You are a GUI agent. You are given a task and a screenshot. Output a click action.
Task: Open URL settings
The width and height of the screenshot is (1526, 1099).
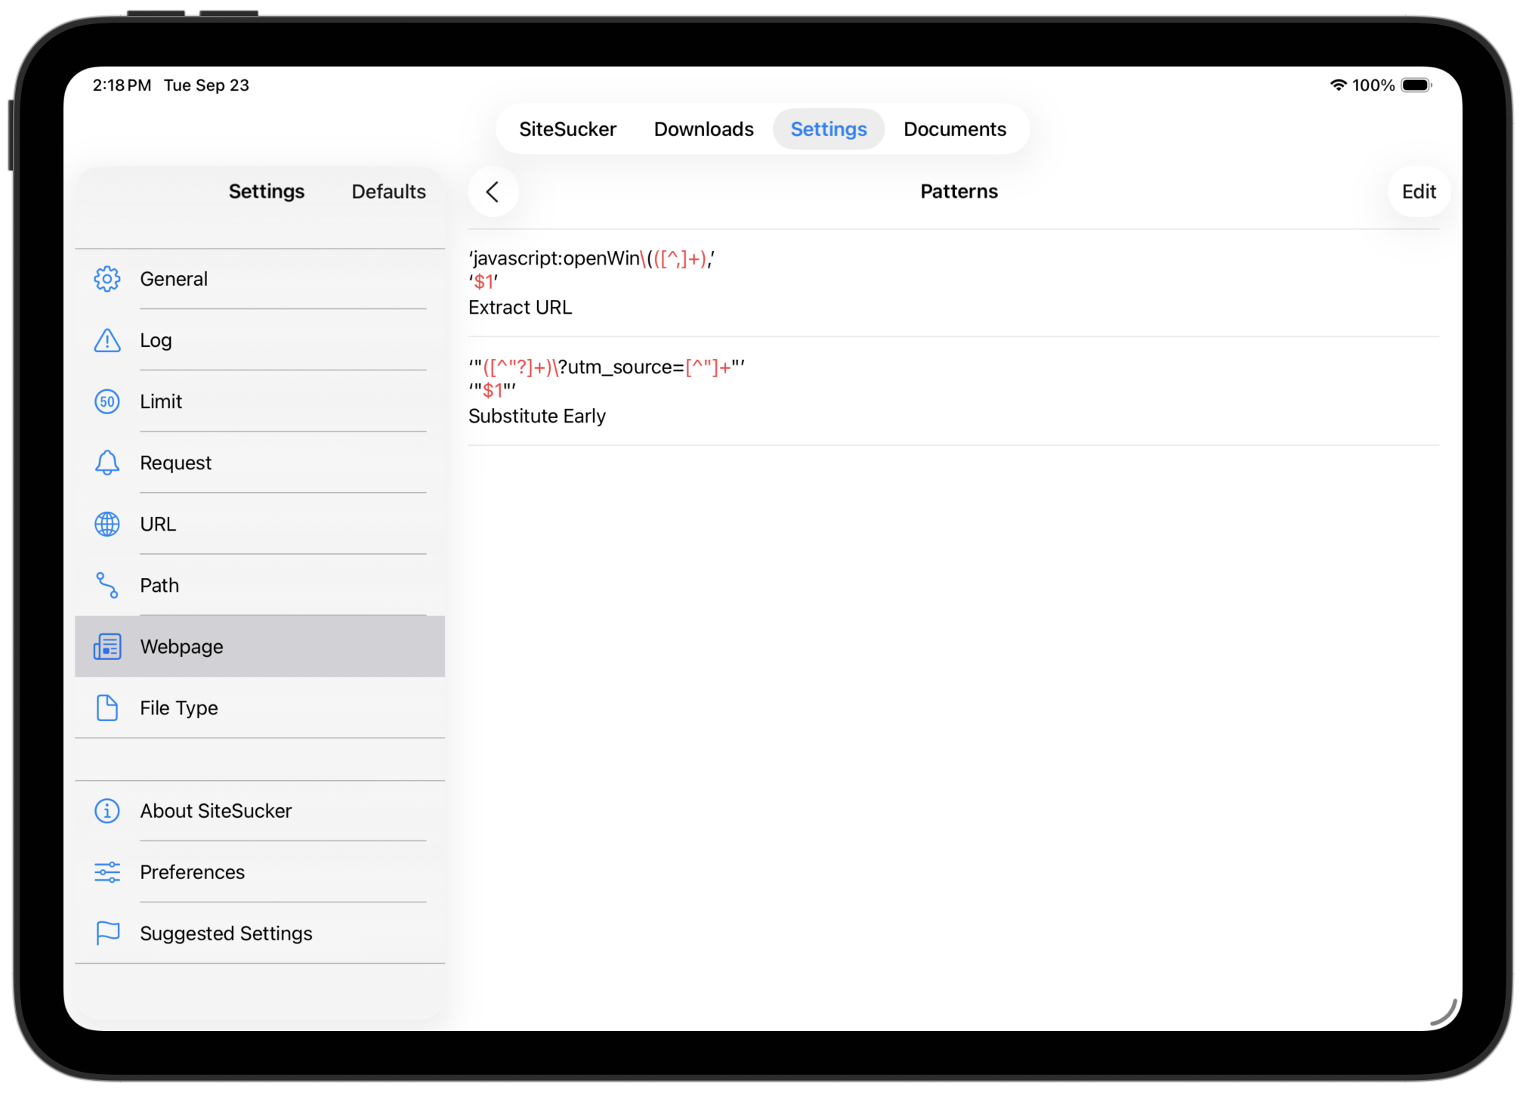click(x=260, y=524)
